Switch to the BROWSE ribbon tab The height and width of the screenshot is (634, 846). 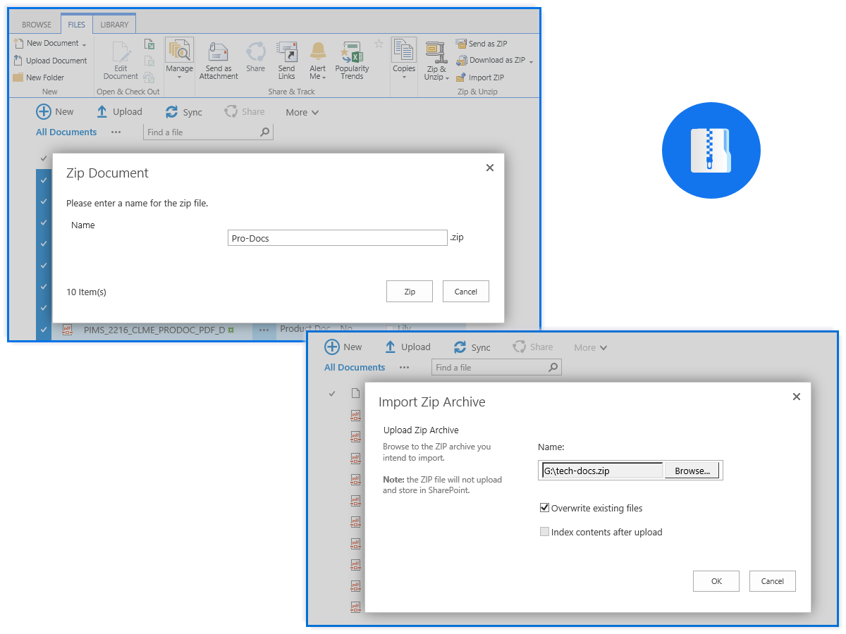click(37, 25)
